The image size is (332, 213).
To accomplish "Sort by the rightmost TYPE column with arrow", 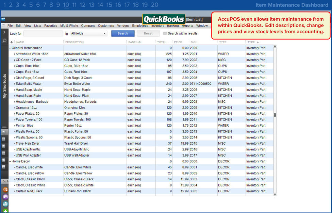I will tap(253, 42).
